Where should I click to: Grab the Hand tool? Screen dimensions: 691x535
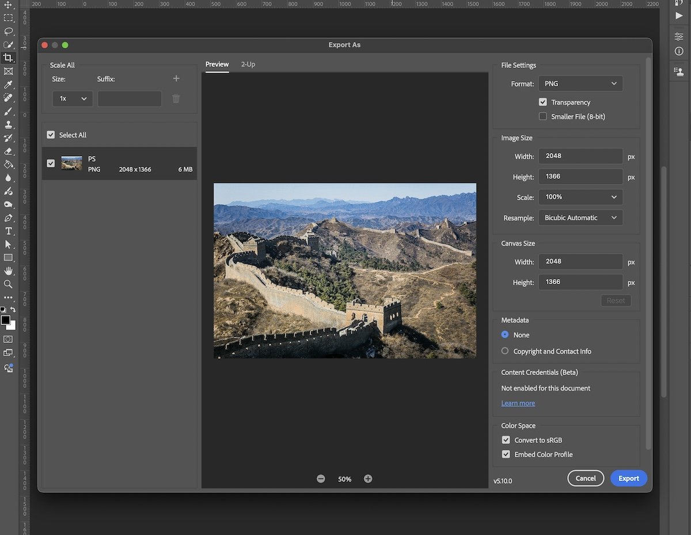[x=9, y=270]
